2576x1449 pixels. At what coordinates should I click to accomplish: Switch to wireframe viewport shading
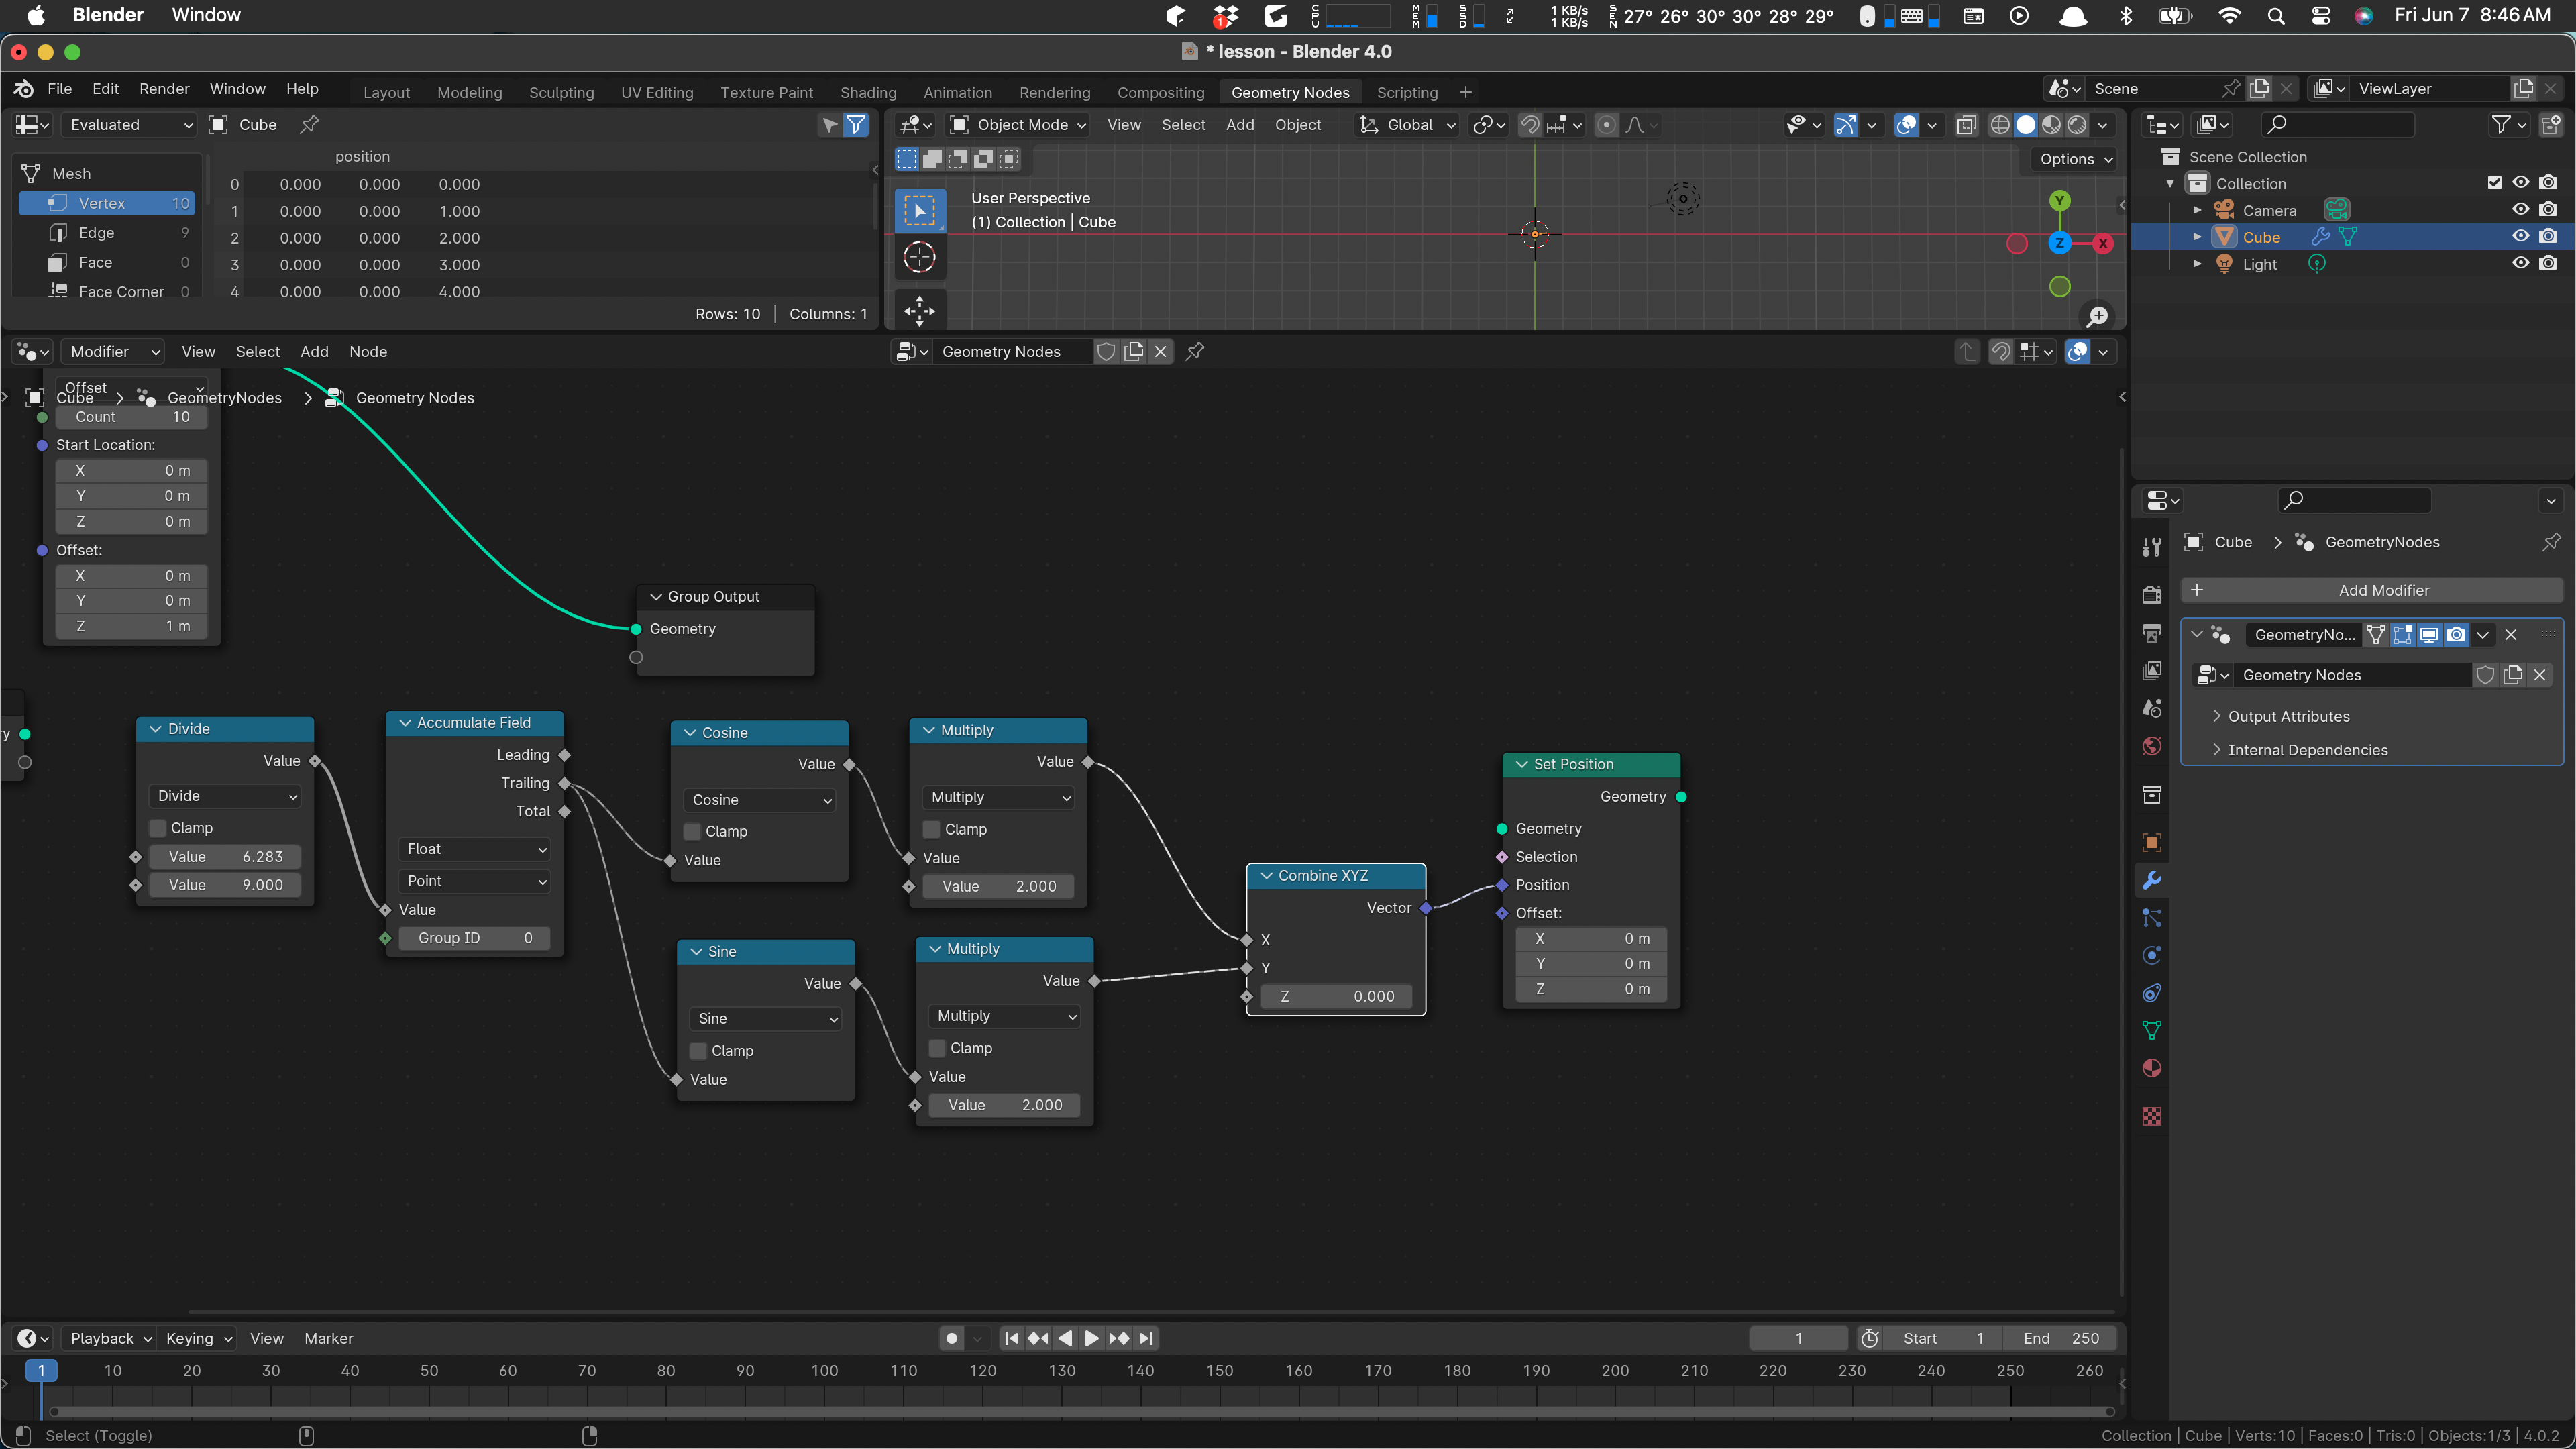tap(2000, 125)
